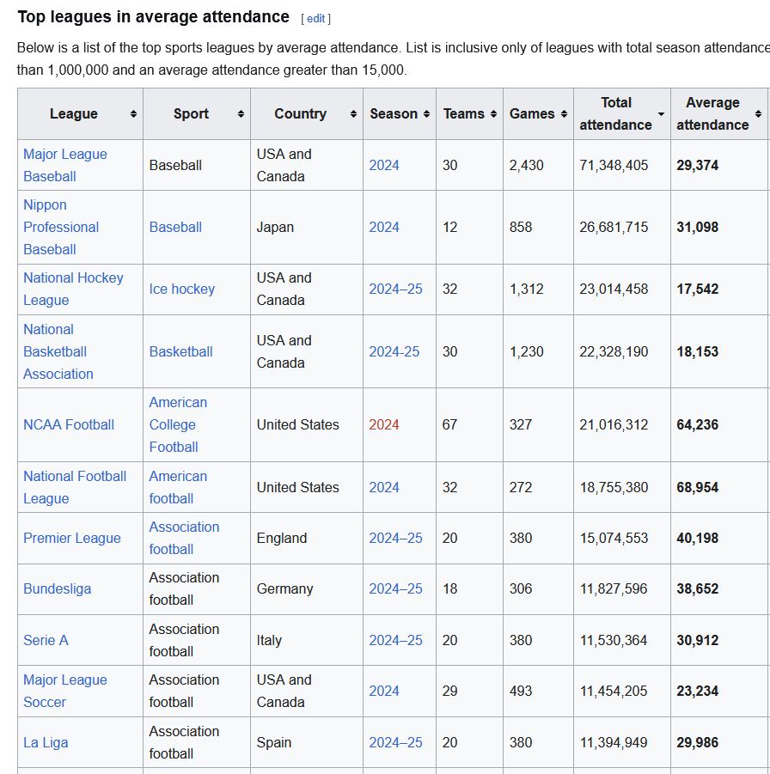Select the 38,652 average attendance cell
This screenshot has height=774, width=770.
(x=719, y=589)
